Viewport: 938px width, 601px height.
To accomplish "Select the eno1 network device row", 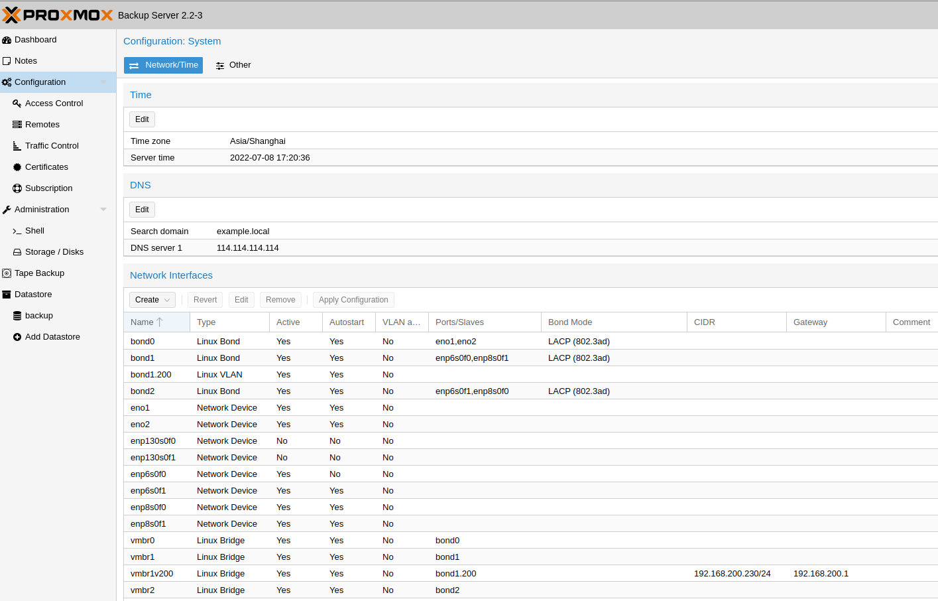I will (x=530, y=408).
